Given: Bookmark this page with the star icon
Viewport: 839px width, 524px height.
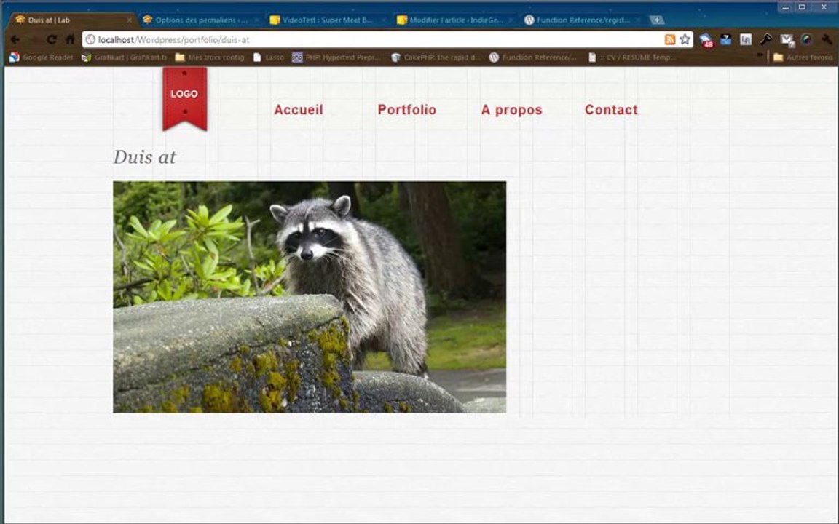Looking at the screenshot, I should 685,39.
